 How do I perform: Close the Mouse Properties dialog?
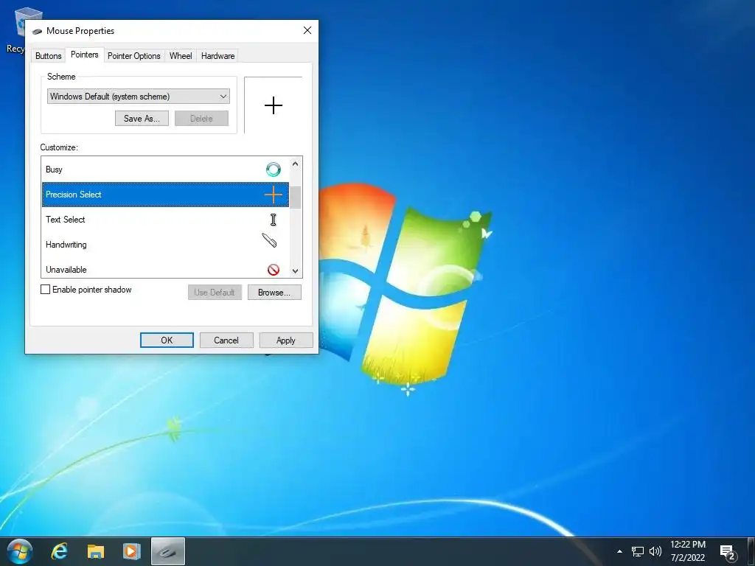[307, 30]
